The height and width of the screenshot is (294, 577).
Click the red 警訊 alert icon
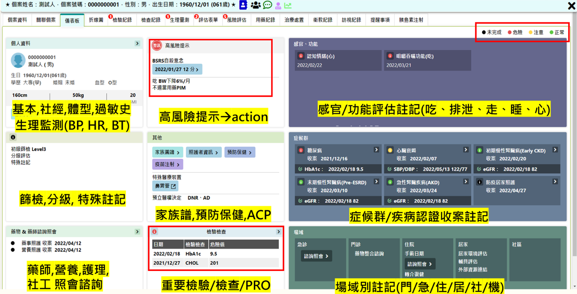tap(157, 45)
